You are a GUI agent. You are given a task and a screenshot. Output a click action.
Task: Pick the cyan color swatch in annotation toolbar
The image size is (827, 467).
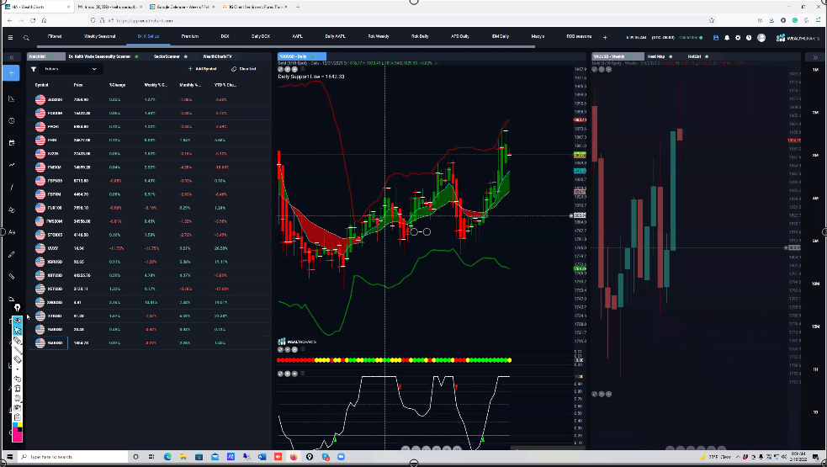tap(15, 425)
